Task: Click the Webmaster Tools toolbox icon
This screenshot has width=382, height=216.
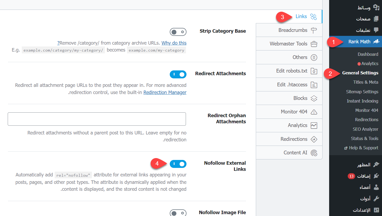Action: pyautogui.click(x=314, y=44)
